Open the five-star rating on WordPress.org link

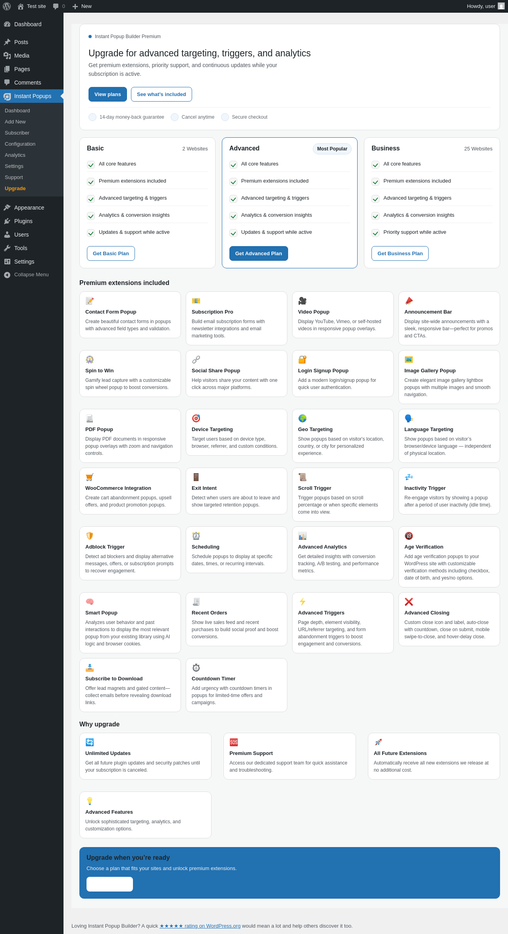tap(200, 926)
